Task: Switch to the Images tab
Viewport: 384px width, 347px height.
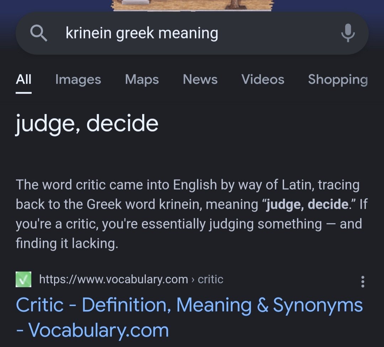Action: pyautogui.click(x=78, y=80)
